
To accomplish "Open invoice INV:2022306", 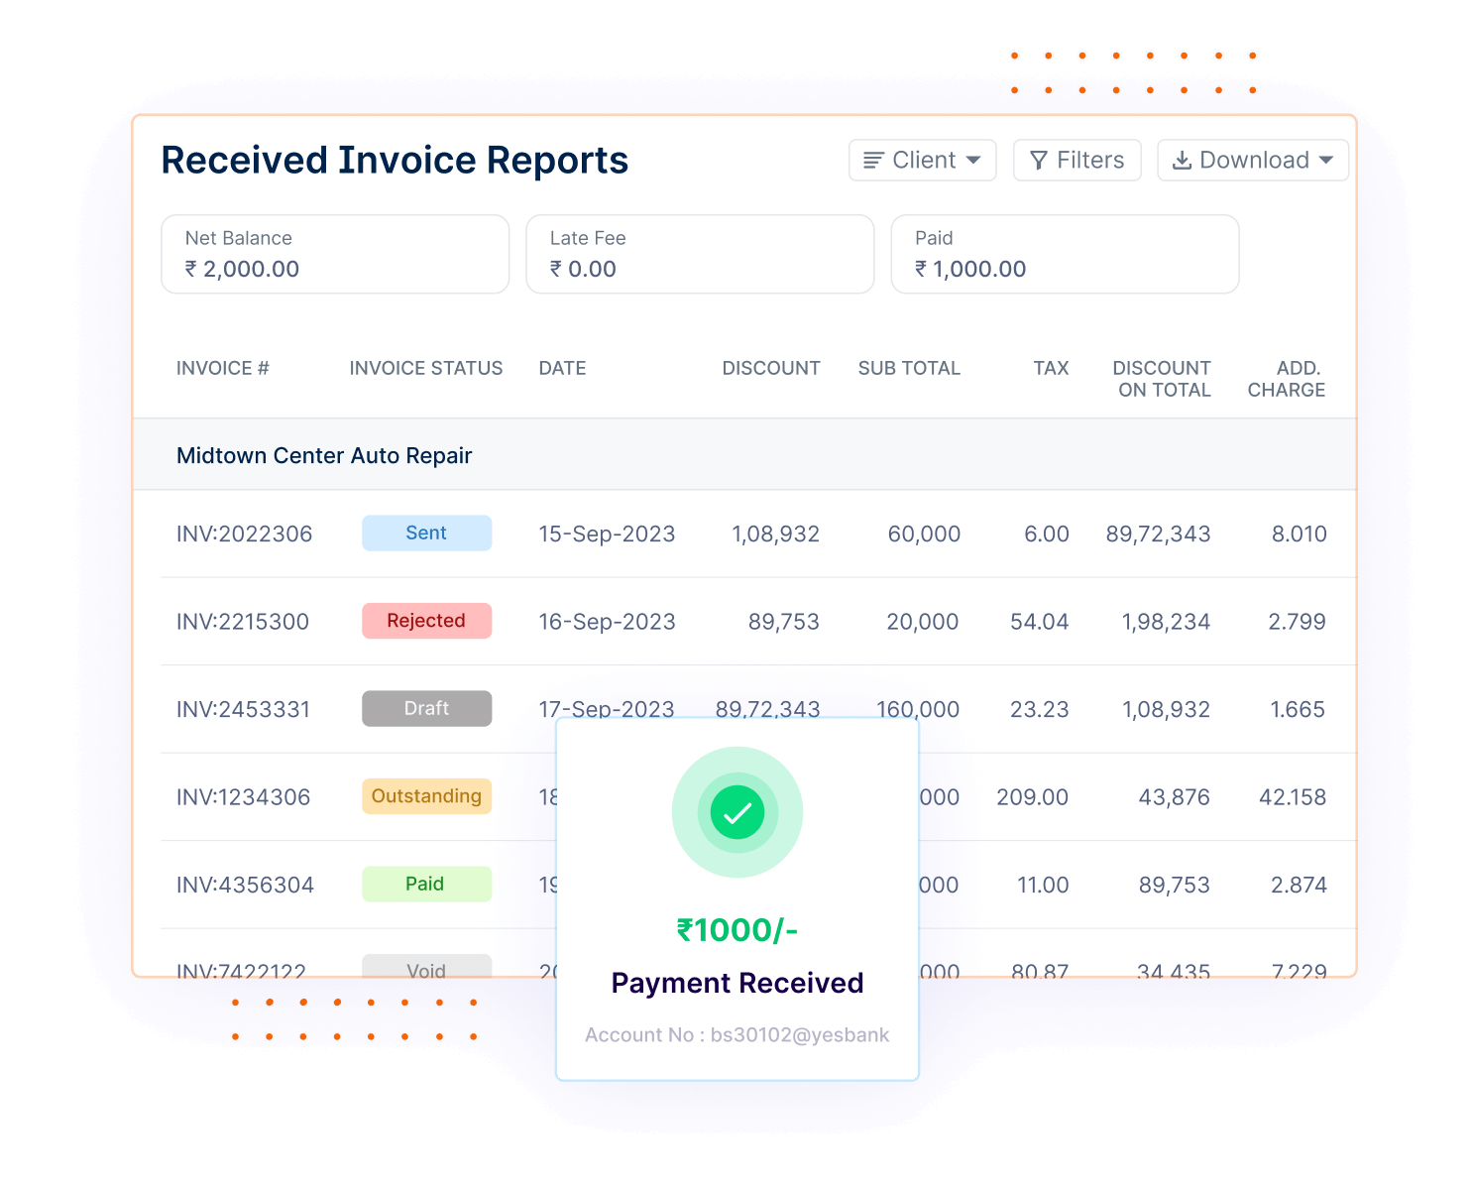I will 244,534.
